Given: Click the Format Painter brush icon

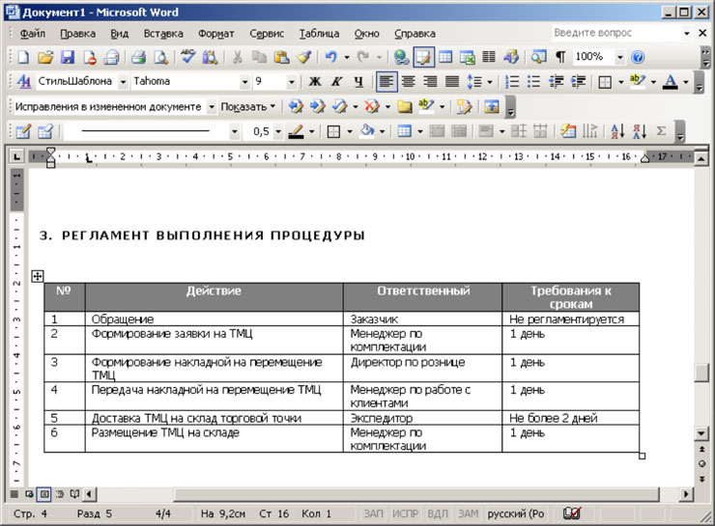Looking at the screenshot, I should coord(303,58).
